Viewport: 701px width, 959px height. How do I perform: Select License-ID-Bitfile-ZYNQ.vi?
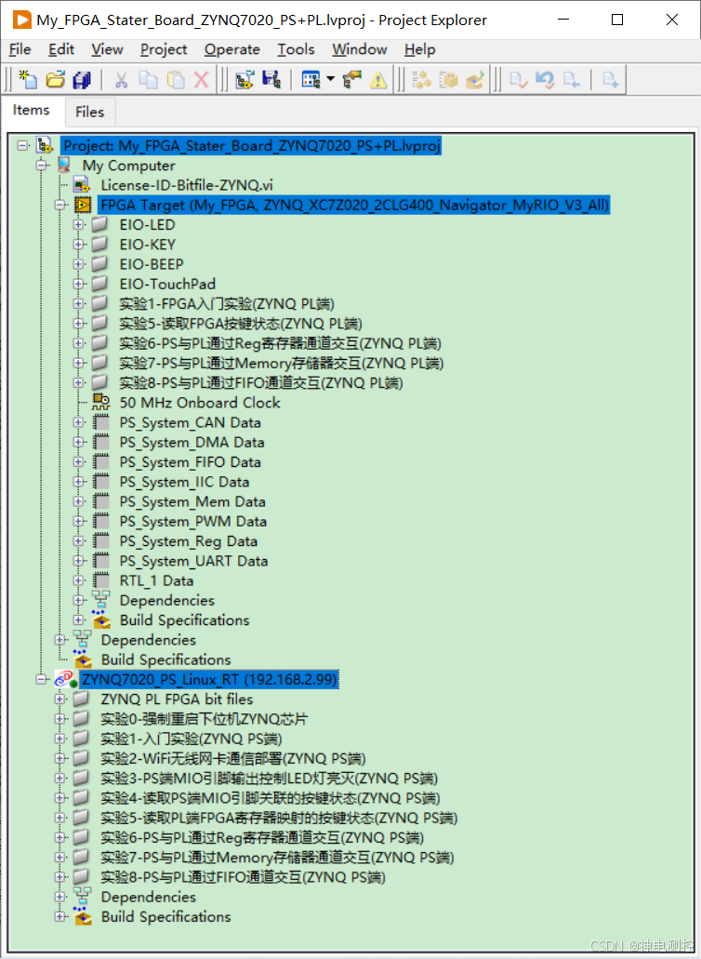coord(187,185)
